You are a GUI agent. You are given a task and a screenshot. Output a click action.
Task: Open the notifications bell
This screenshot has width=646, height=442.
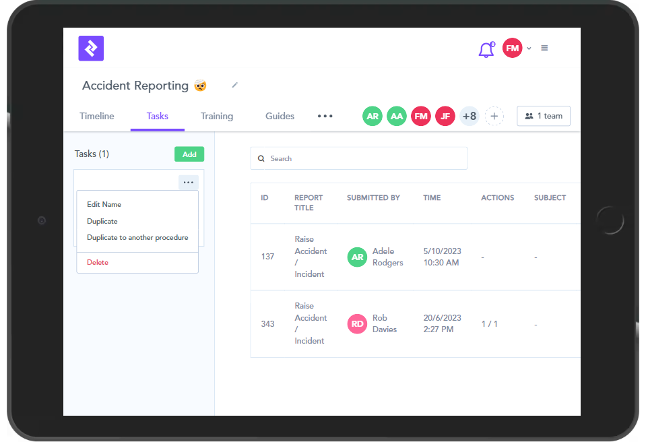tap(486, 49)
